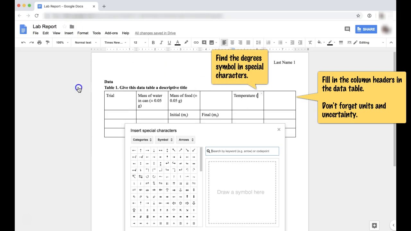411x231 pixels.
Task: Click the Undo icon in toolbar
Action: coord(23,42)
